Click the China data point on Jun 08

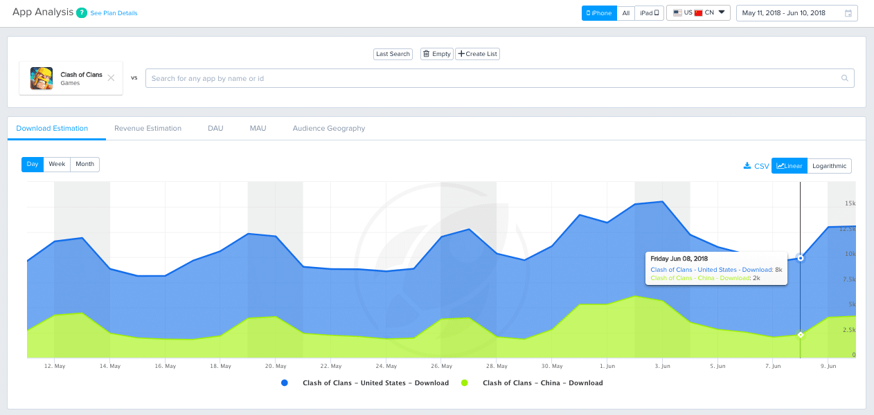click(x=801, y=335)
